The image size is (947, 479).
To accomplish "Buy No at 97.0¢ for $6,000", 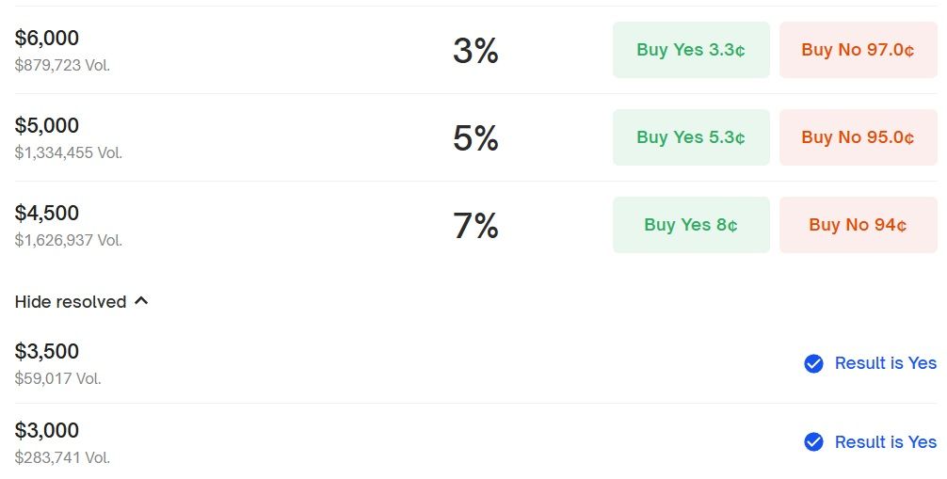I will 859,50.
